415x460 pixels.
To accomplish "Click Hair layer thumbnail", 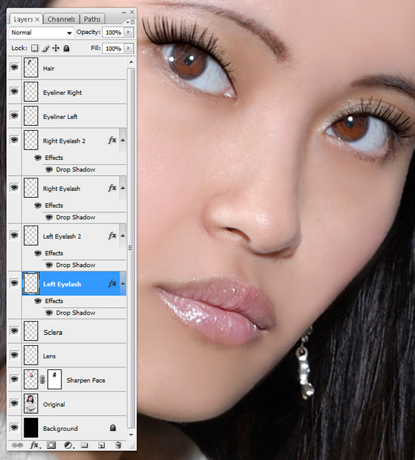I will (31, 68).
